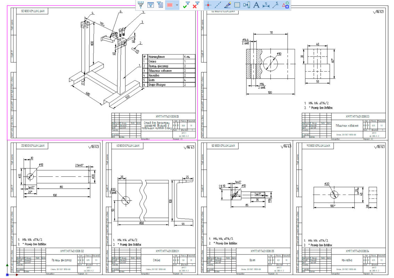Click the filter-all funnel icon
394x278 pixels.
click(141, 5)
